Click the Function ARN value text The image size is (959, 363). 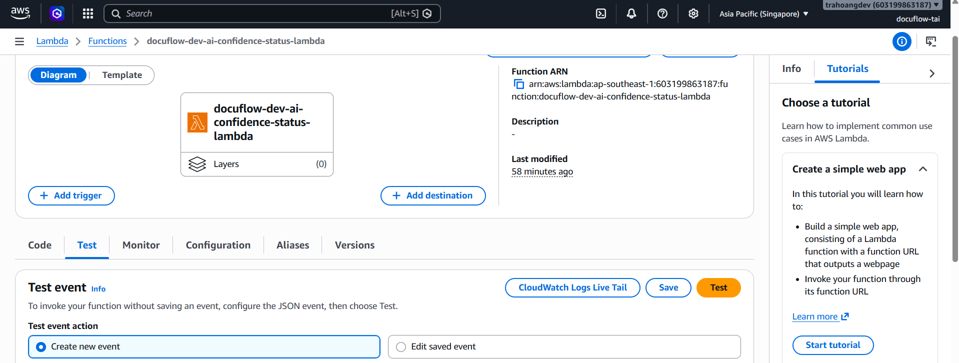(619, 90)
